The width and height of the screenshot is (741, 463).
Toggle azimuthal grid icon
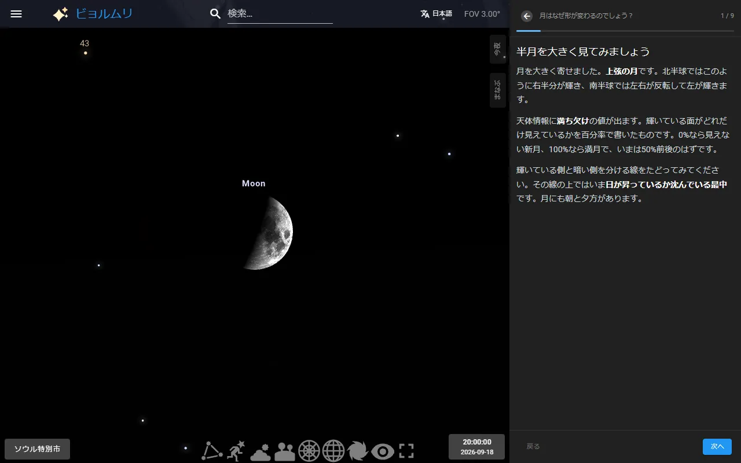pyautogui.click(x=309, y=451)
